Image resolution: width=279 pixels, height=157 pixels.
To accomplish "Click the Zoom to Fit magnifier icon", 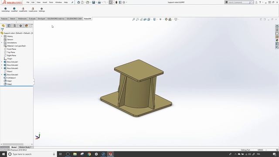I will coord(134,19).
